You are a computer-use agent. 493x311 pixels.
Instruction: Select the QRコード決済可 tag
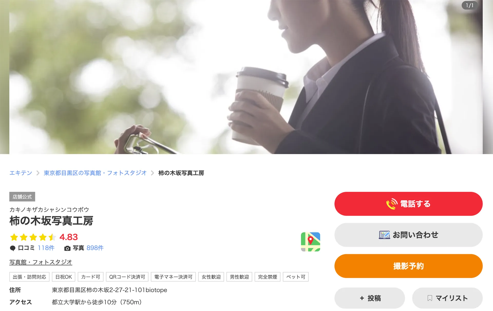(127, 277)
